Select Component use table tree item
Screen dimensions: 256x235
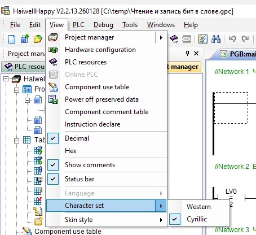point(68,231)
